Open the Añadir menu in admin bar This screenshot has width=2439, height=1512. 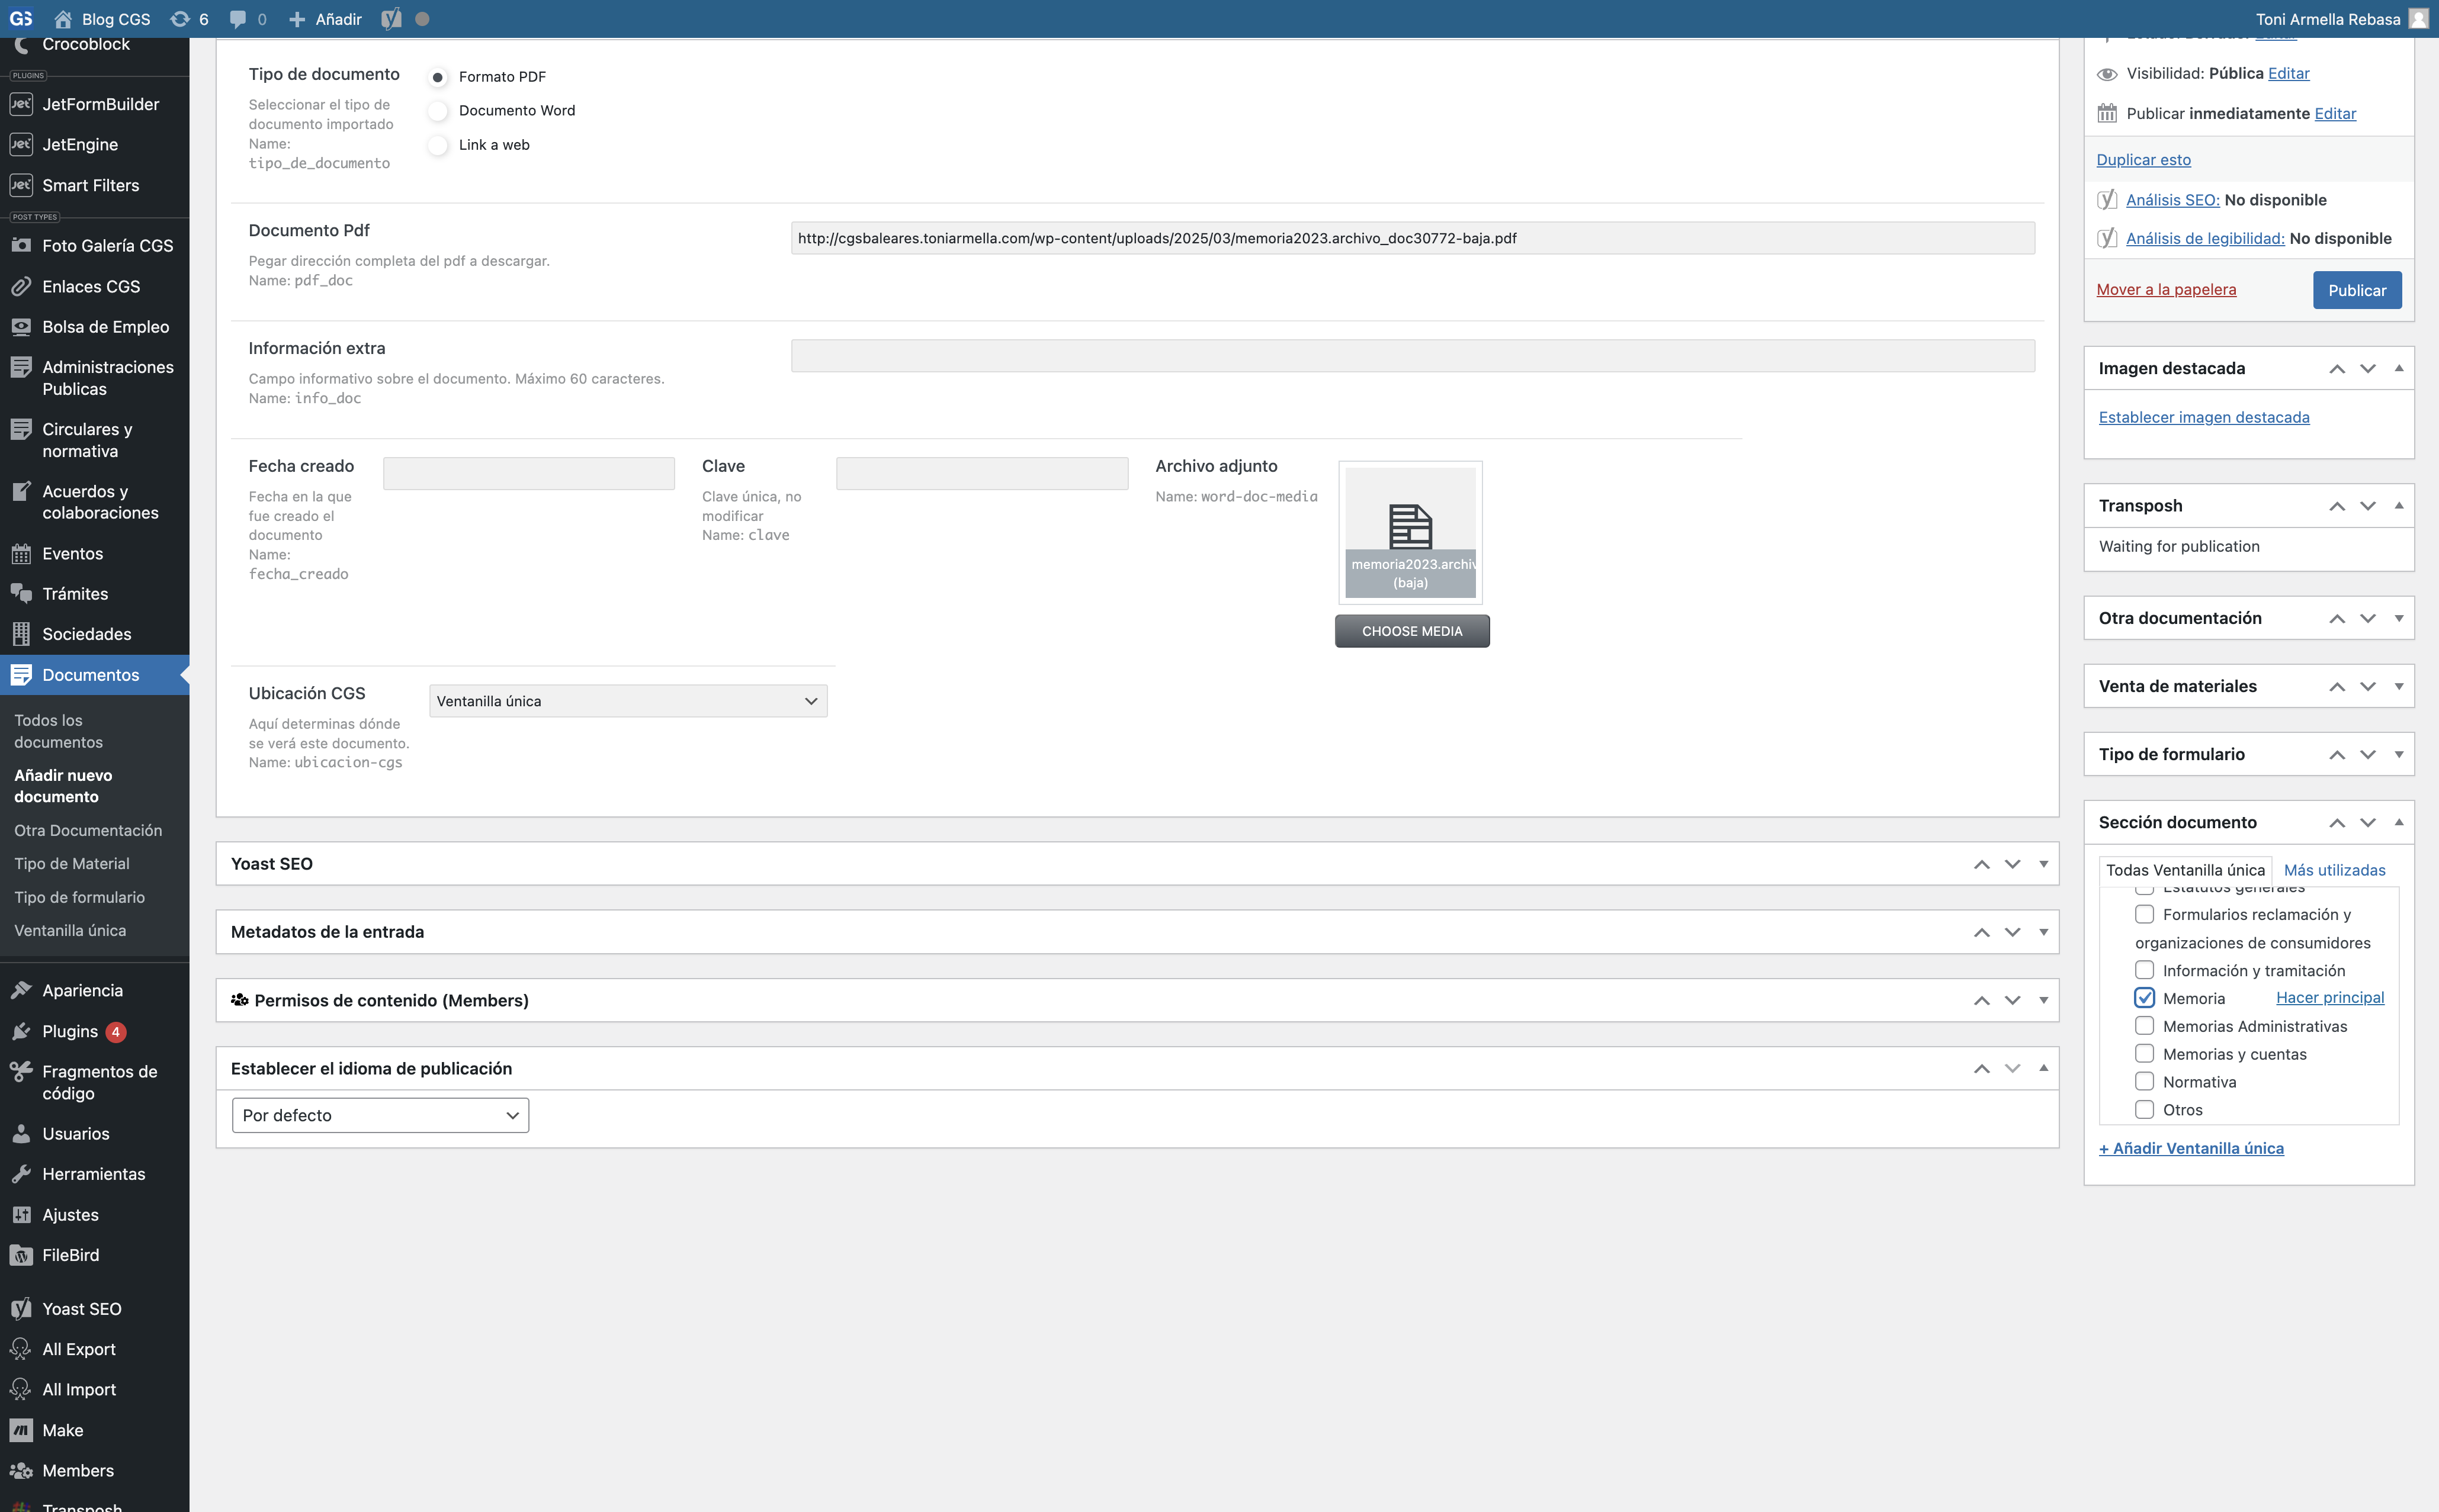(325, 19)
